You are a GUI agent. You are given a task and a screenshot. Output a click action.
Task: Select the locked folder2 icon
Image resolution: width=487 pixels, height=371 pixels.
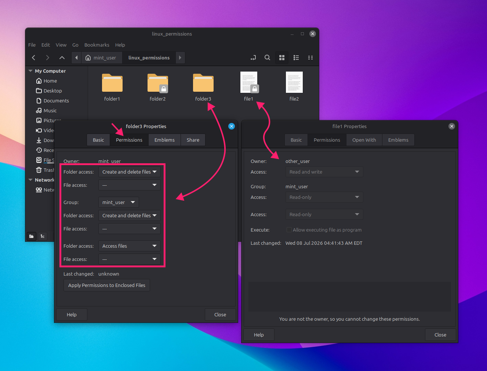tap(157, 83)
